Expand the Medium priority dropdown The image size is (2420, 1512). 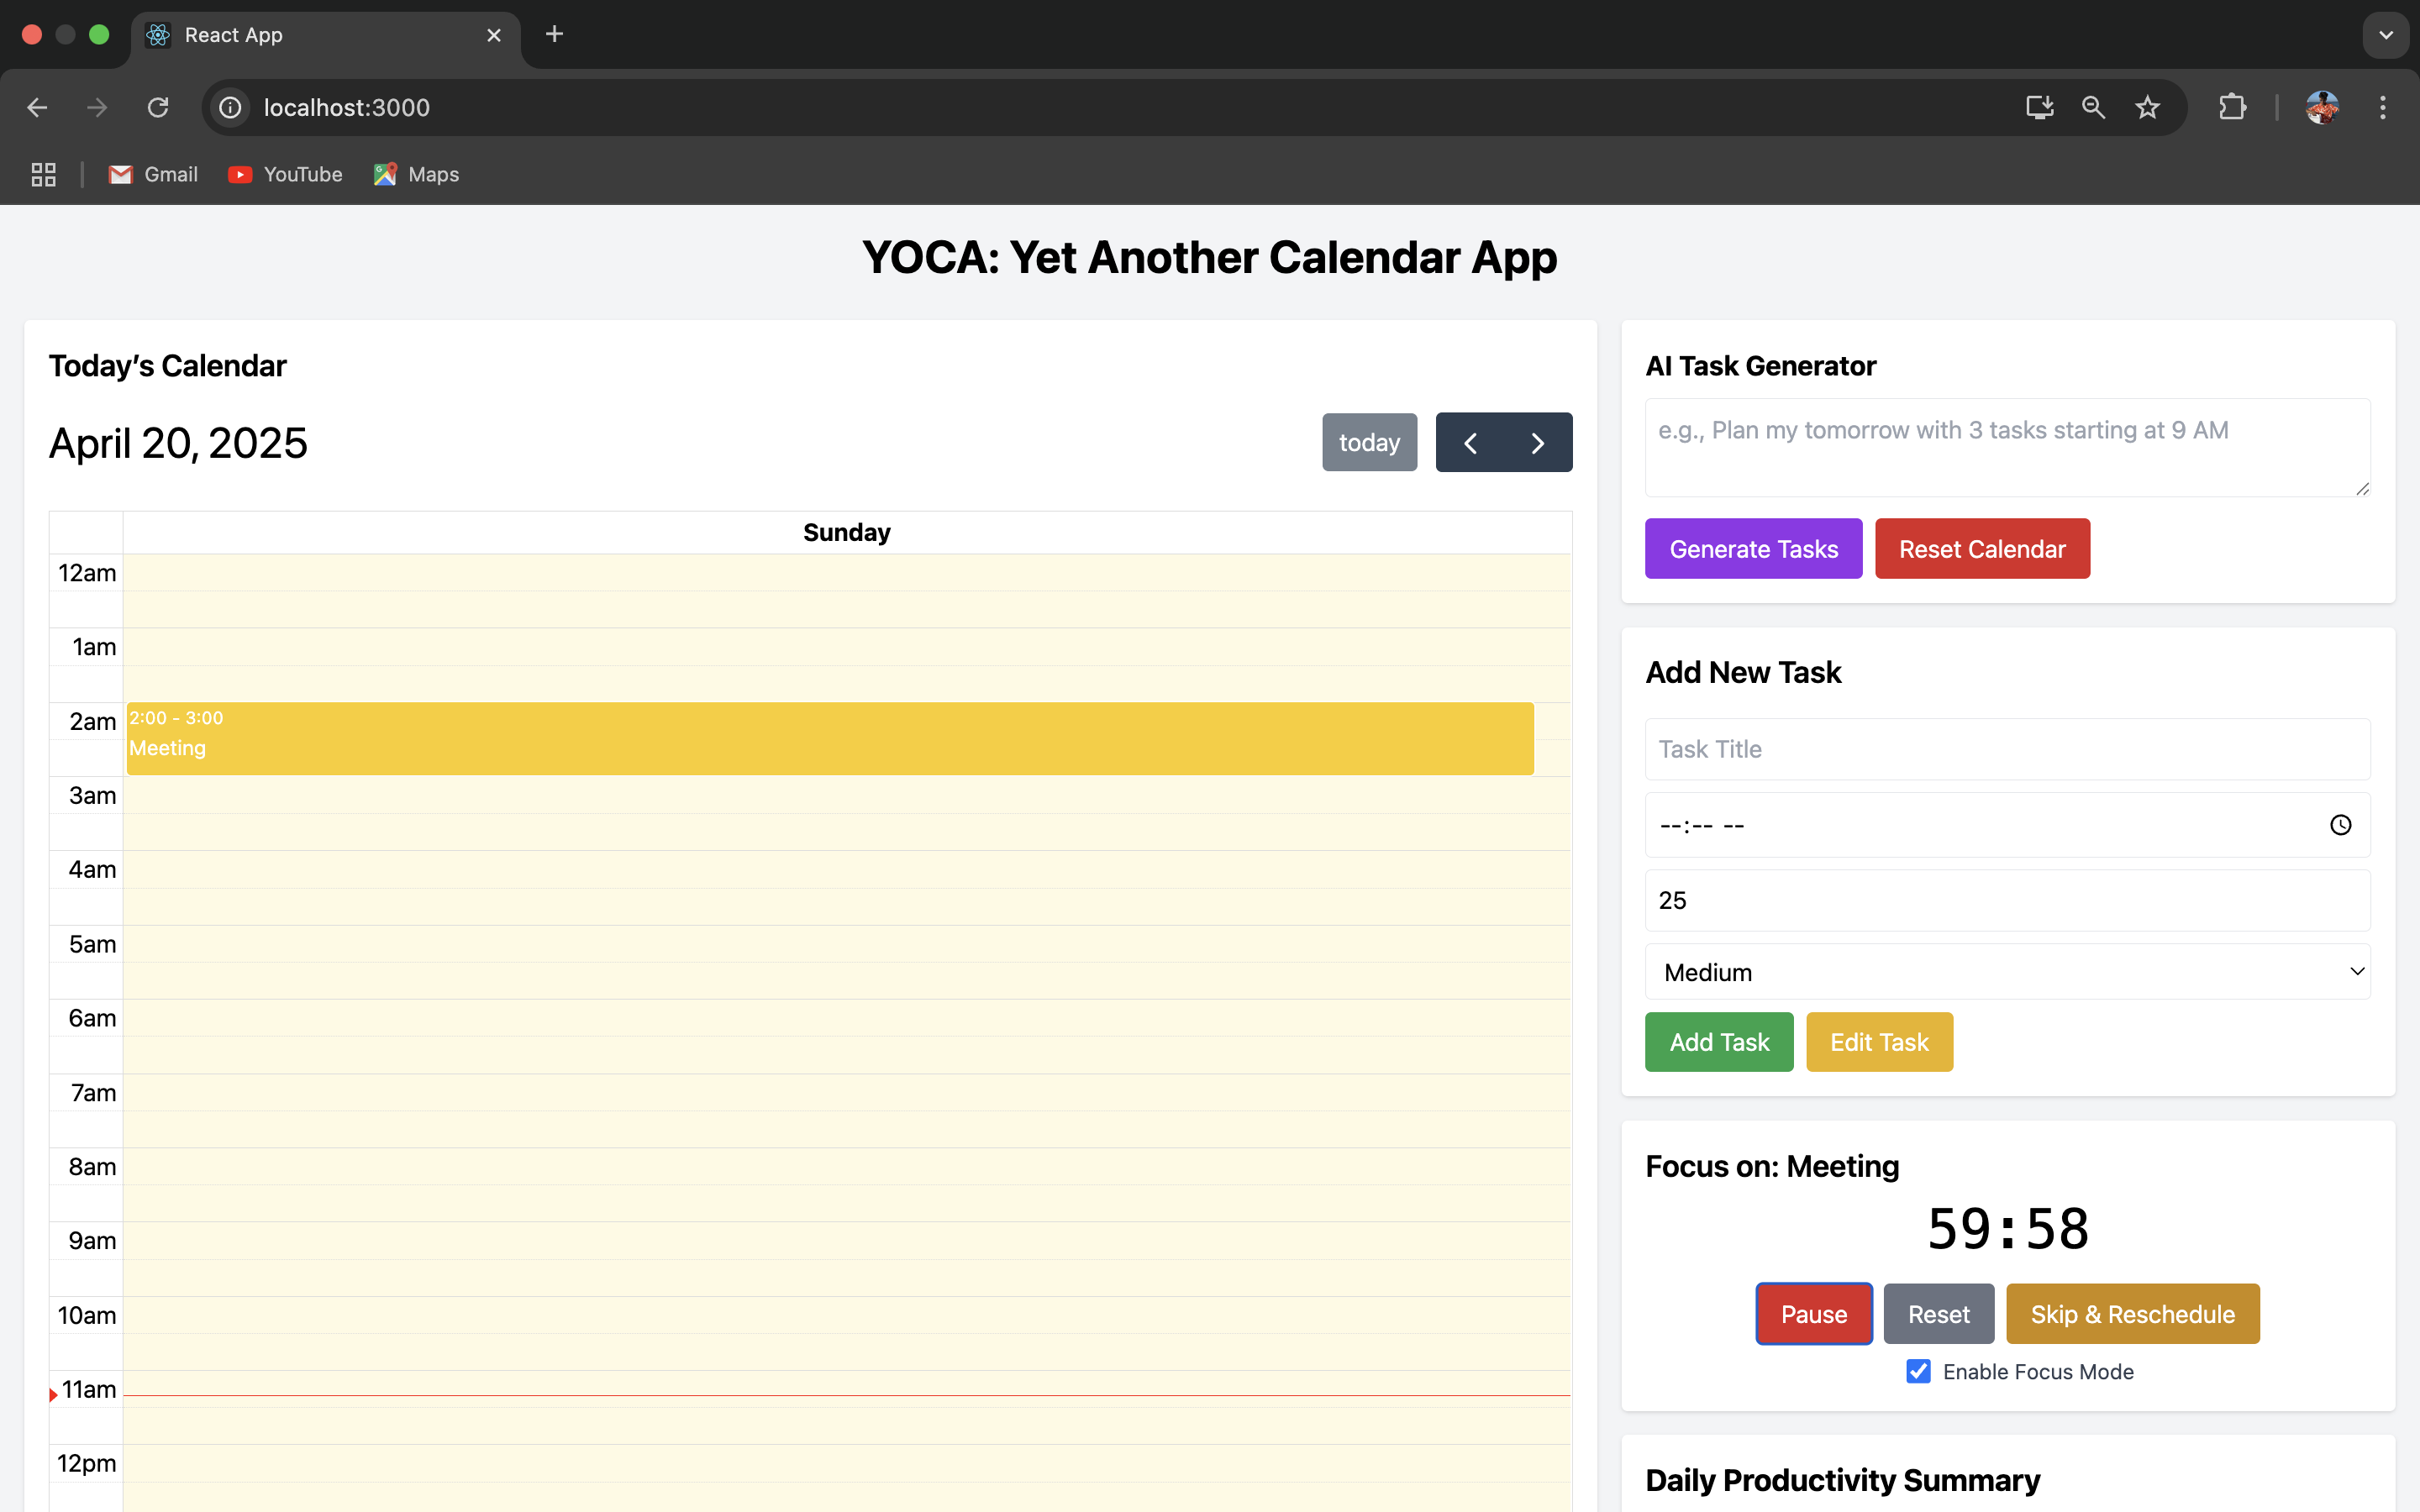[x=2007, y=972]
